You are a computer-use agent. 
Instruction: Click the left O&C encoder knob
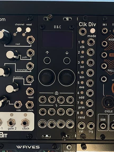point(47,77)
